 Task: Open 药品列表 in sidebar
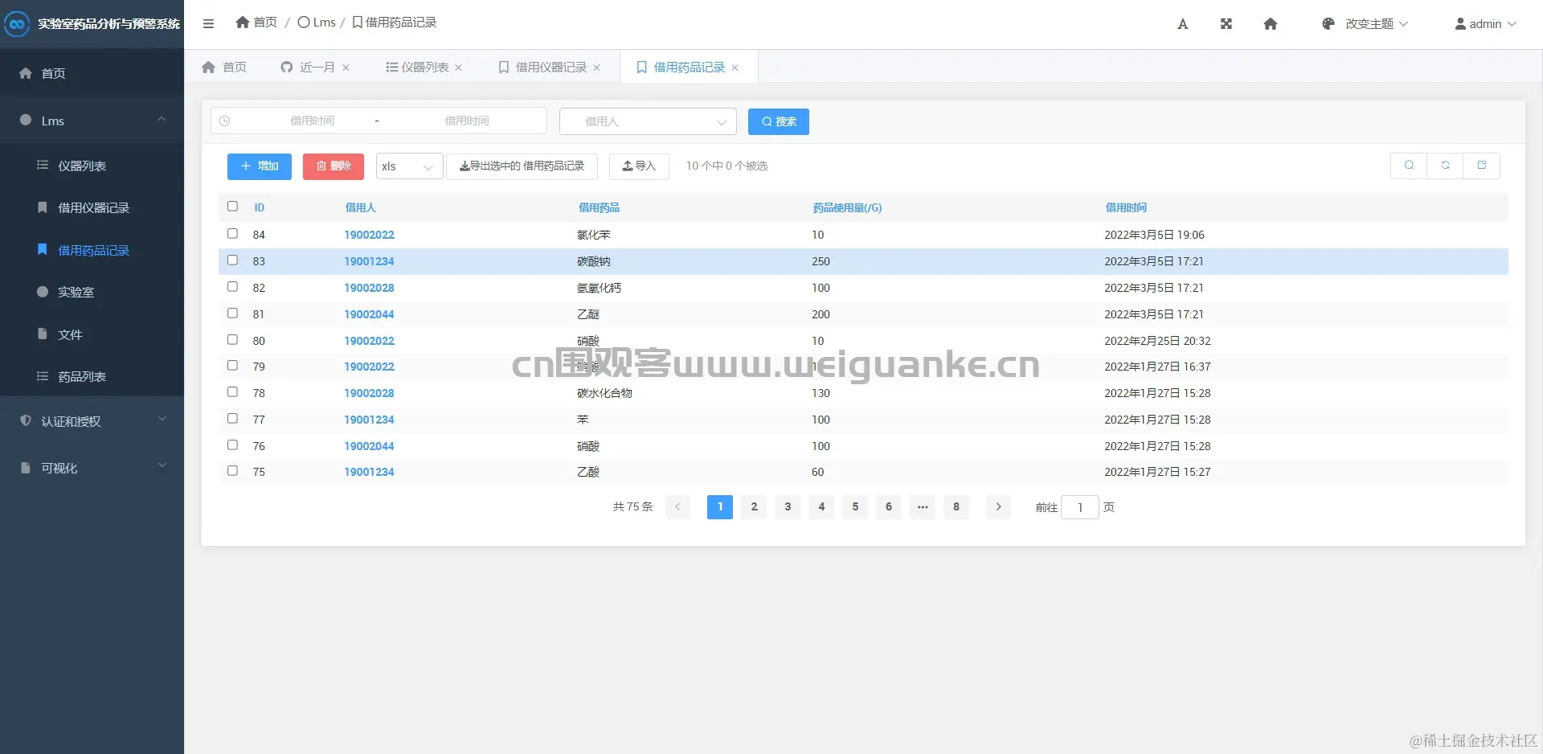click(x=92, y=376)
